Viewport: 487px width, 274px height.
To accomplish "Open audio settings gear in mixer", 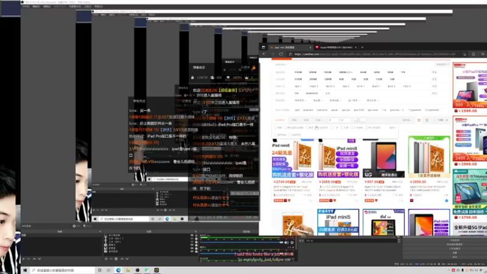I will point(292,242).
